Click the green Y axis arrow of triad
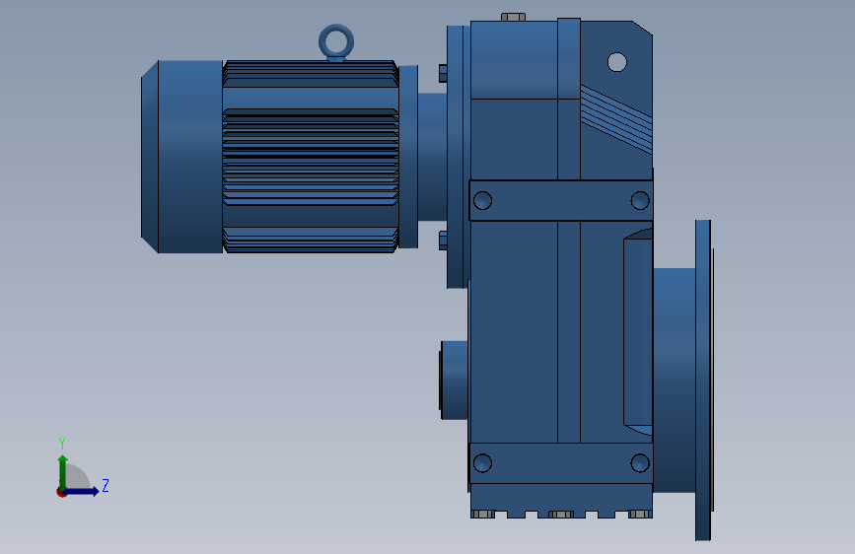 point(63,471)
